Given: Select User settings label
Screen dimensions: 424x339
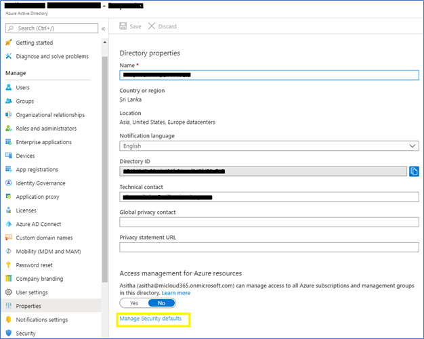Looking at the screenshot, I should [32, 292].
